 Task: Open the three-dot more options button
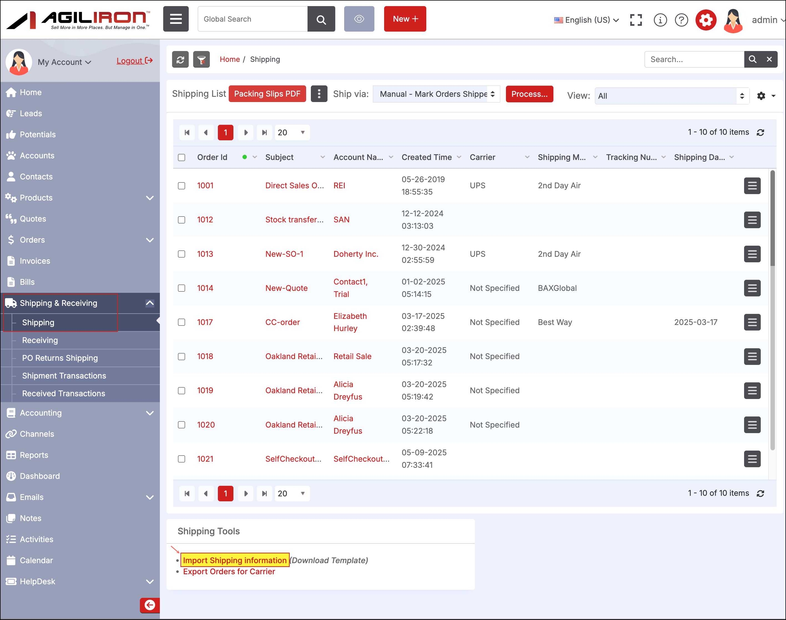coord(319,94)
